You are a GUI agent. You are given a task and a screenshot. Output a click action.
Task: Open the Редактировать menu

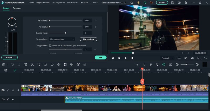tap(43, 3)
